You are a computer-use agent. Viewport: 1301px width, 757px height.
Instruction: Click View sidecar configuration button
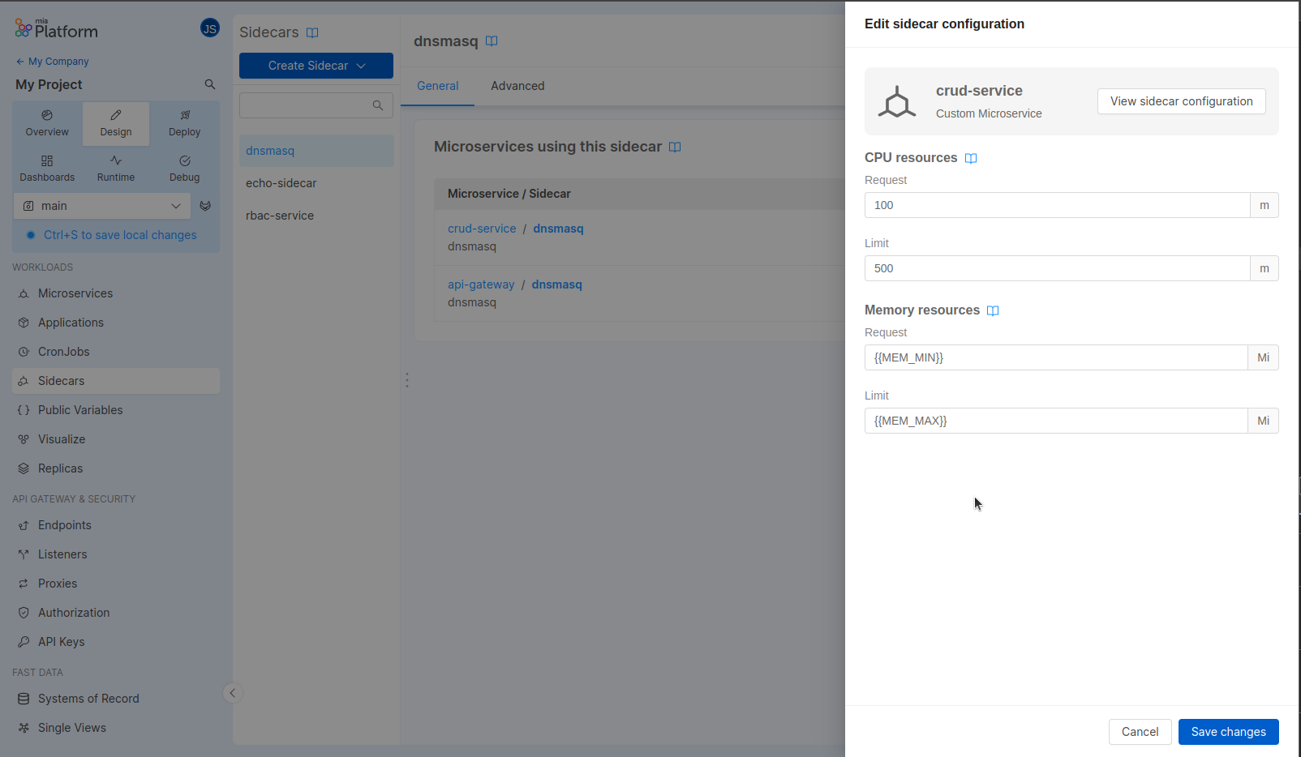(1181, 101)
